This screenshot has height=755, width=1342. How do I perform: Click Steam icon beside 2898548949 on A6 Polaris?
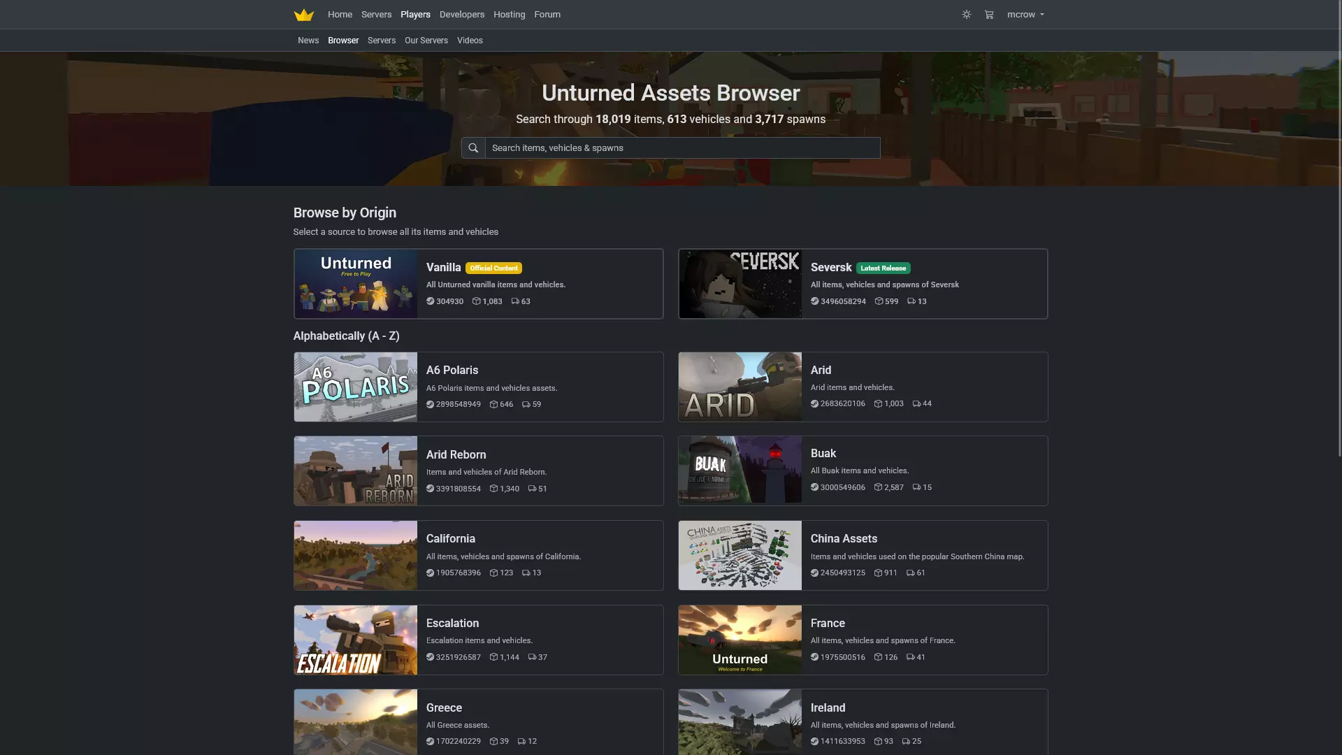point(431,405)
